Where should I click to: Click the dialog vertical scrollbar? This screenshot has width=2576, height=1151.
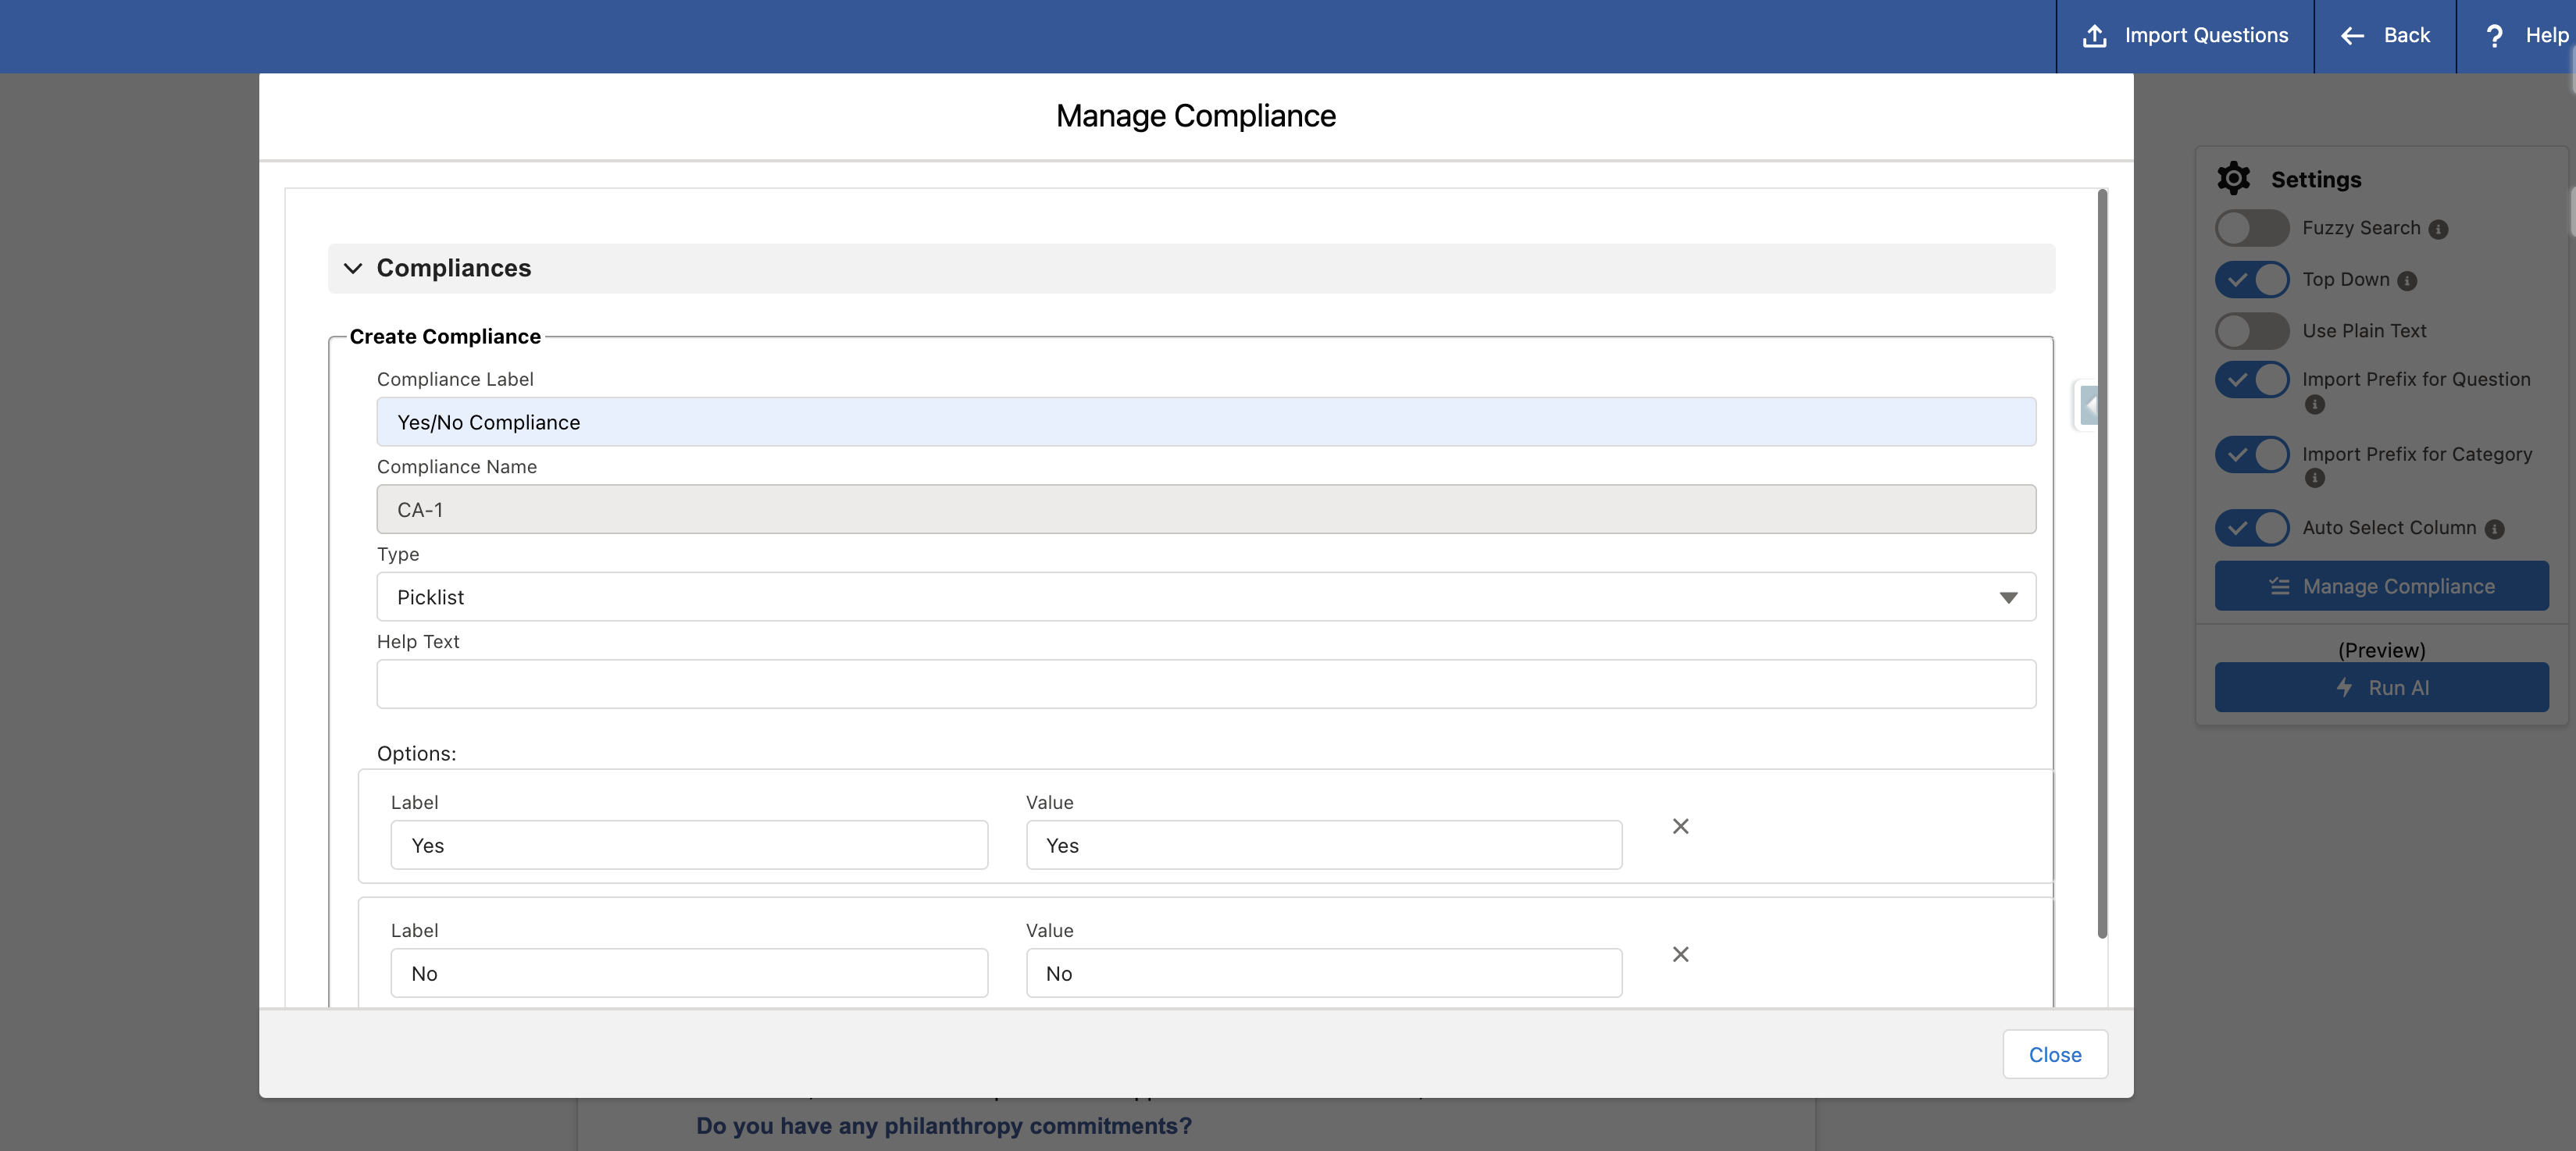tap(2101, 564)
